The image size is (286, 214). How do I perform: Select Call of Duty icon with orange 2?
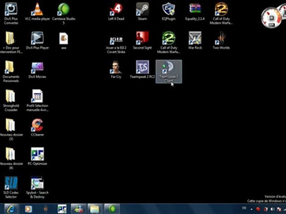click(x=221, y=13)
